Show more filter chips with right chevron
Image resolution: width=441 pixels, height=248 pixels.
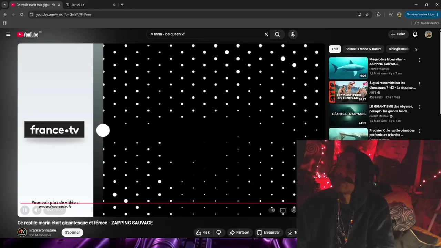coord(416,49)
